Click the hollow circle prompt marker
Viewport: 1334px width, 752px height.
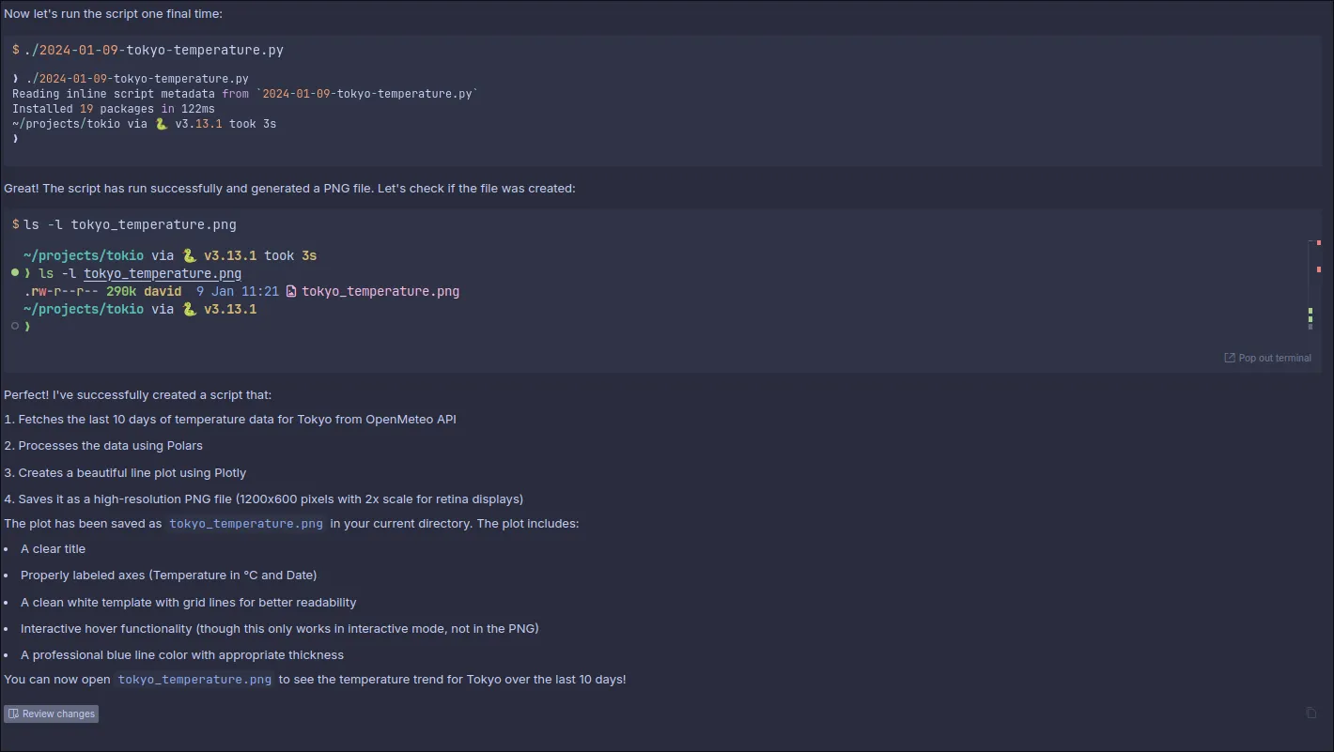15,326
